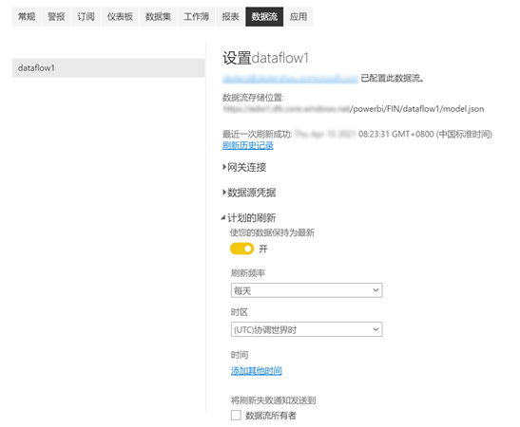520x427 pixels.
Task: Go to the 仪表板 tab
Action: tap(120, 16)
